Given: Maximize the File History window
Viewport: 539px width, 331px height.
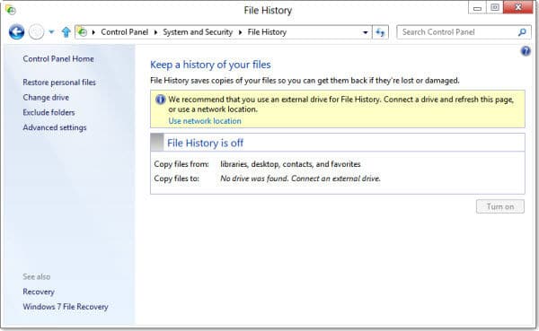Looking at the screenshot, I should pyautogui.click(x=495, y=7).
